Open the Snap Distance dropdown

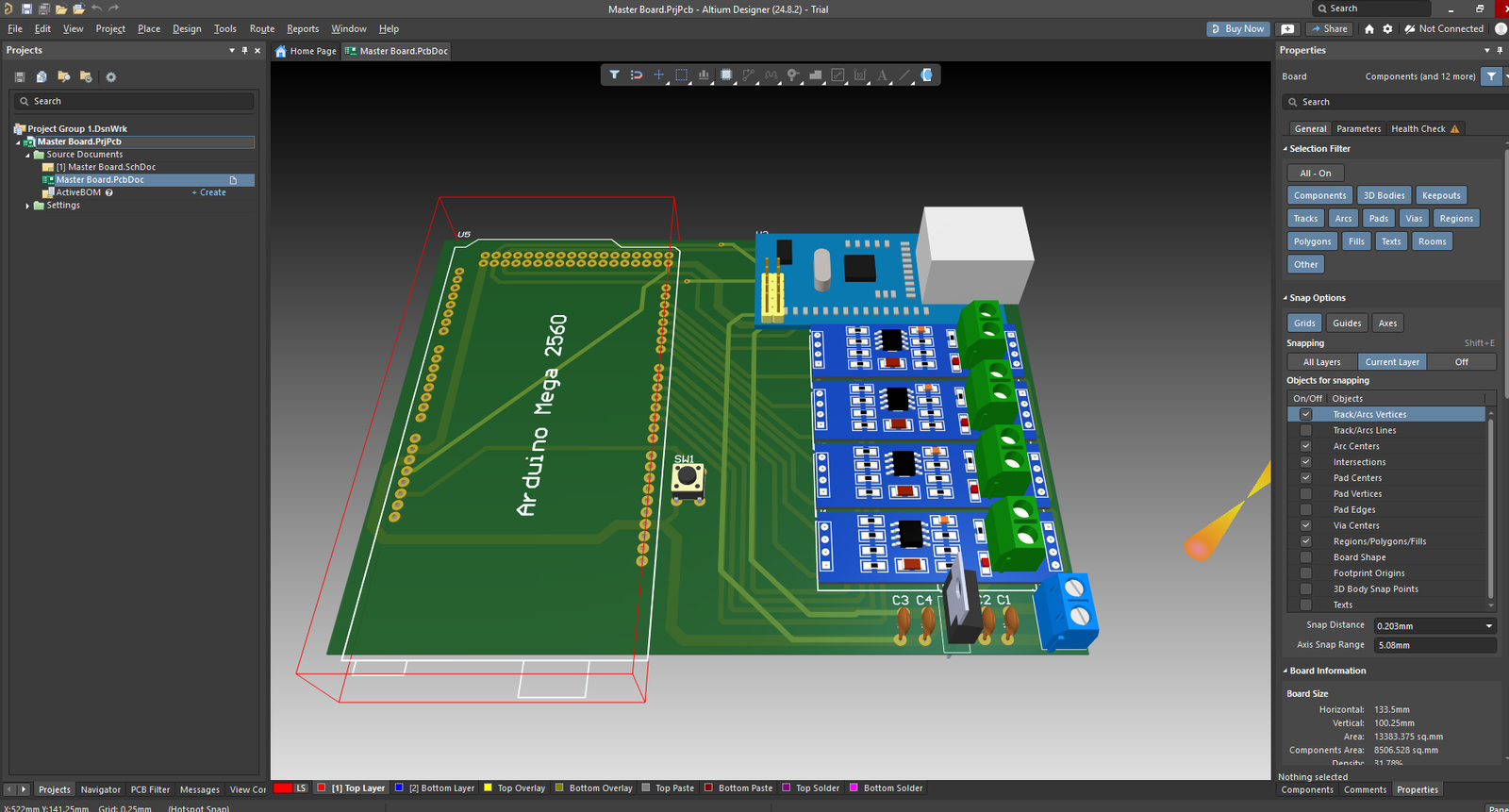tap(1489, 626)
